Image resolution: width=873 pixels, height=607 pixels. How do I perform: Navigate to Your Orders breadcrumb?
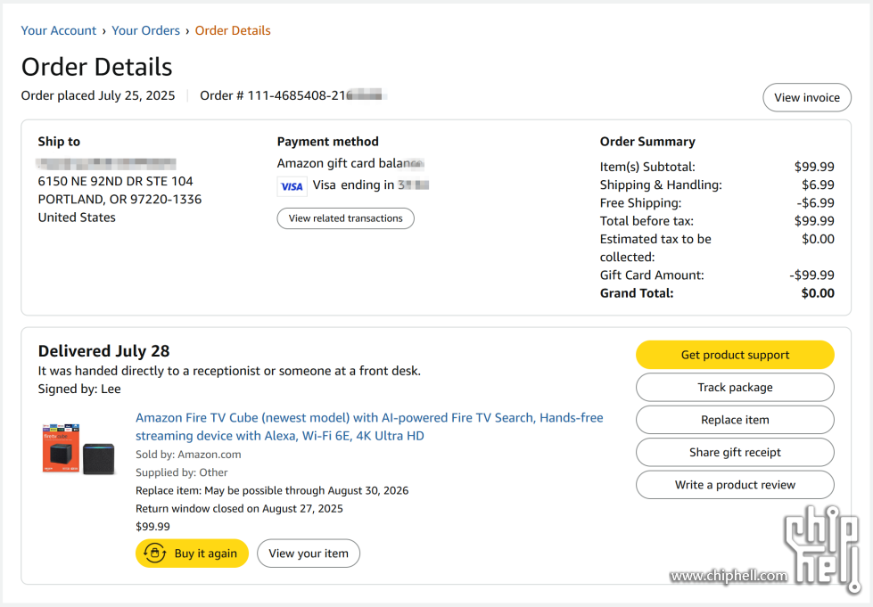[x=146, y=30]
